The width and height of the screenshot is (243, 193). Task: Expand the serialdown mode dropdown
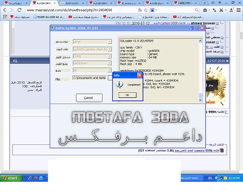tap(110, 63)
